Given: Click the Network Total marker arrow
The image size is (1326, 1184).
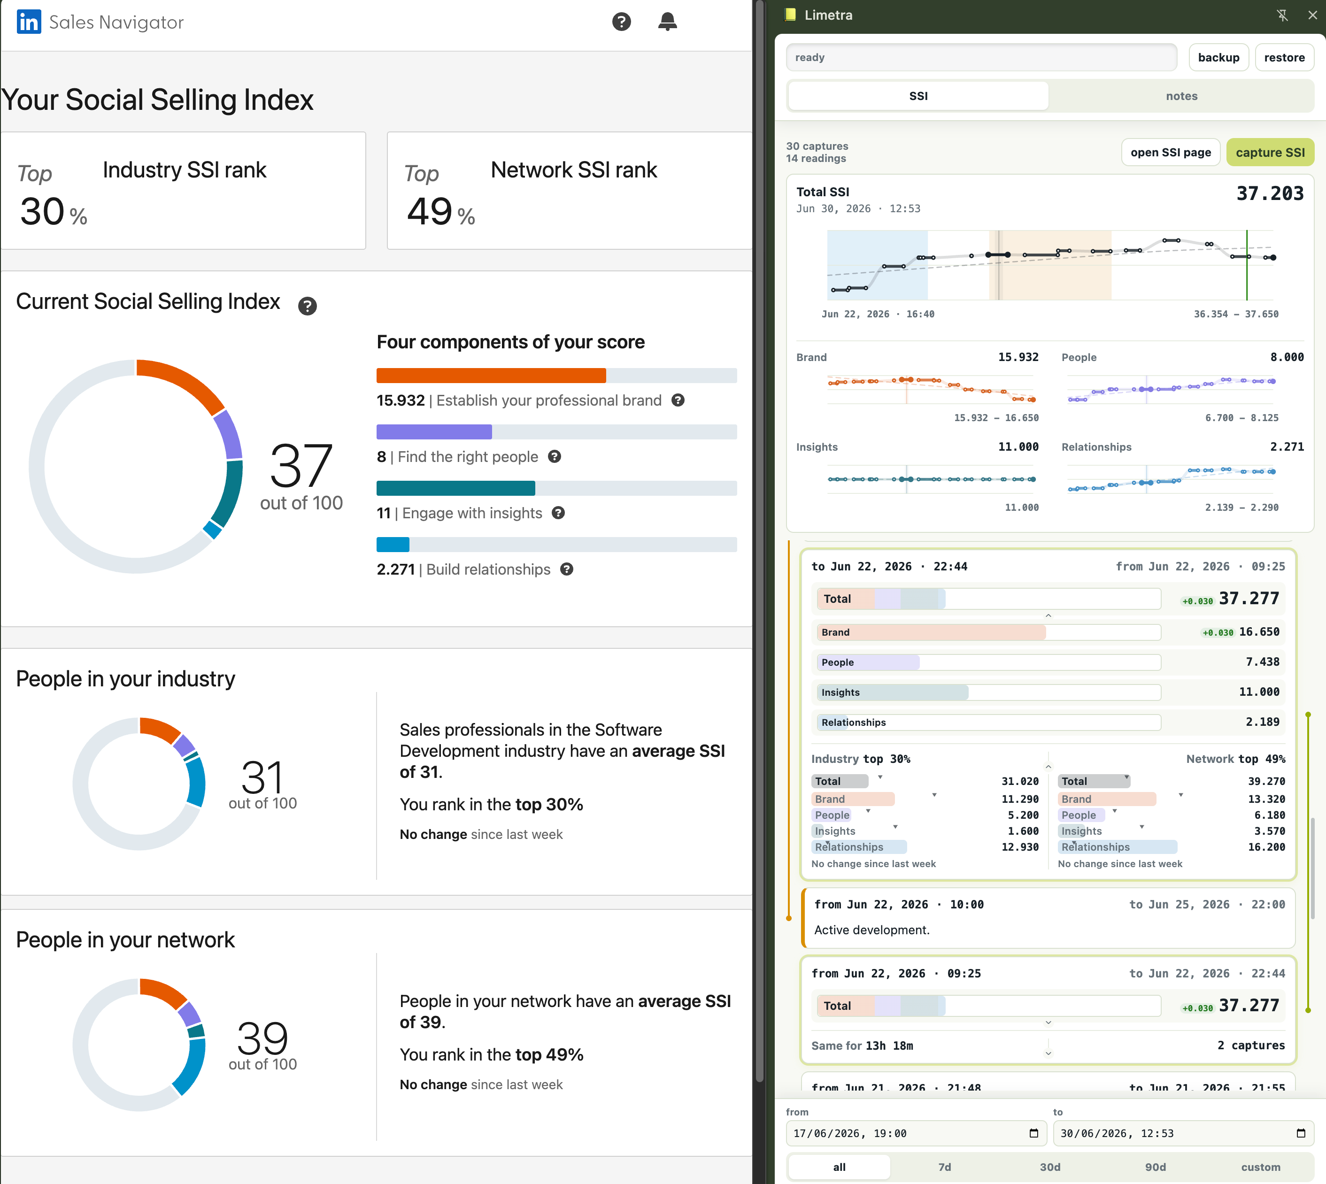Looking at the screenshot, I should click(1126, 777).
